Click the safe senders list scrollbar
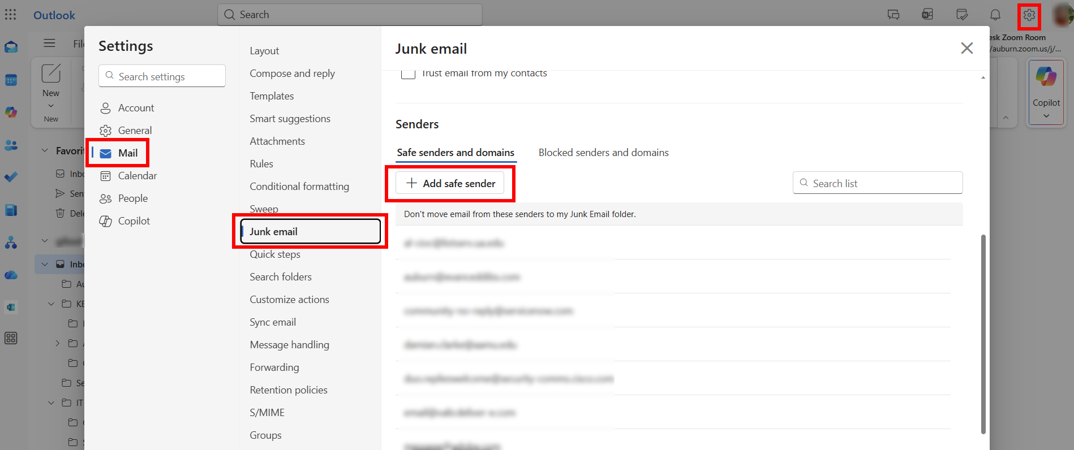Viewport: 1074px width, 450px height. pos(983,334)
